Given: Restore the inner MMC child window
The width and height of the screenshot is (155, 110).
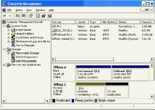Looking at the screenshot, I should 147,10.
